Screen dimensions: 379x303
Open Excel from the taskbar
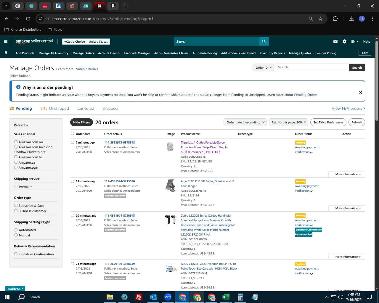pyautogui.click(x=226, y=297)
